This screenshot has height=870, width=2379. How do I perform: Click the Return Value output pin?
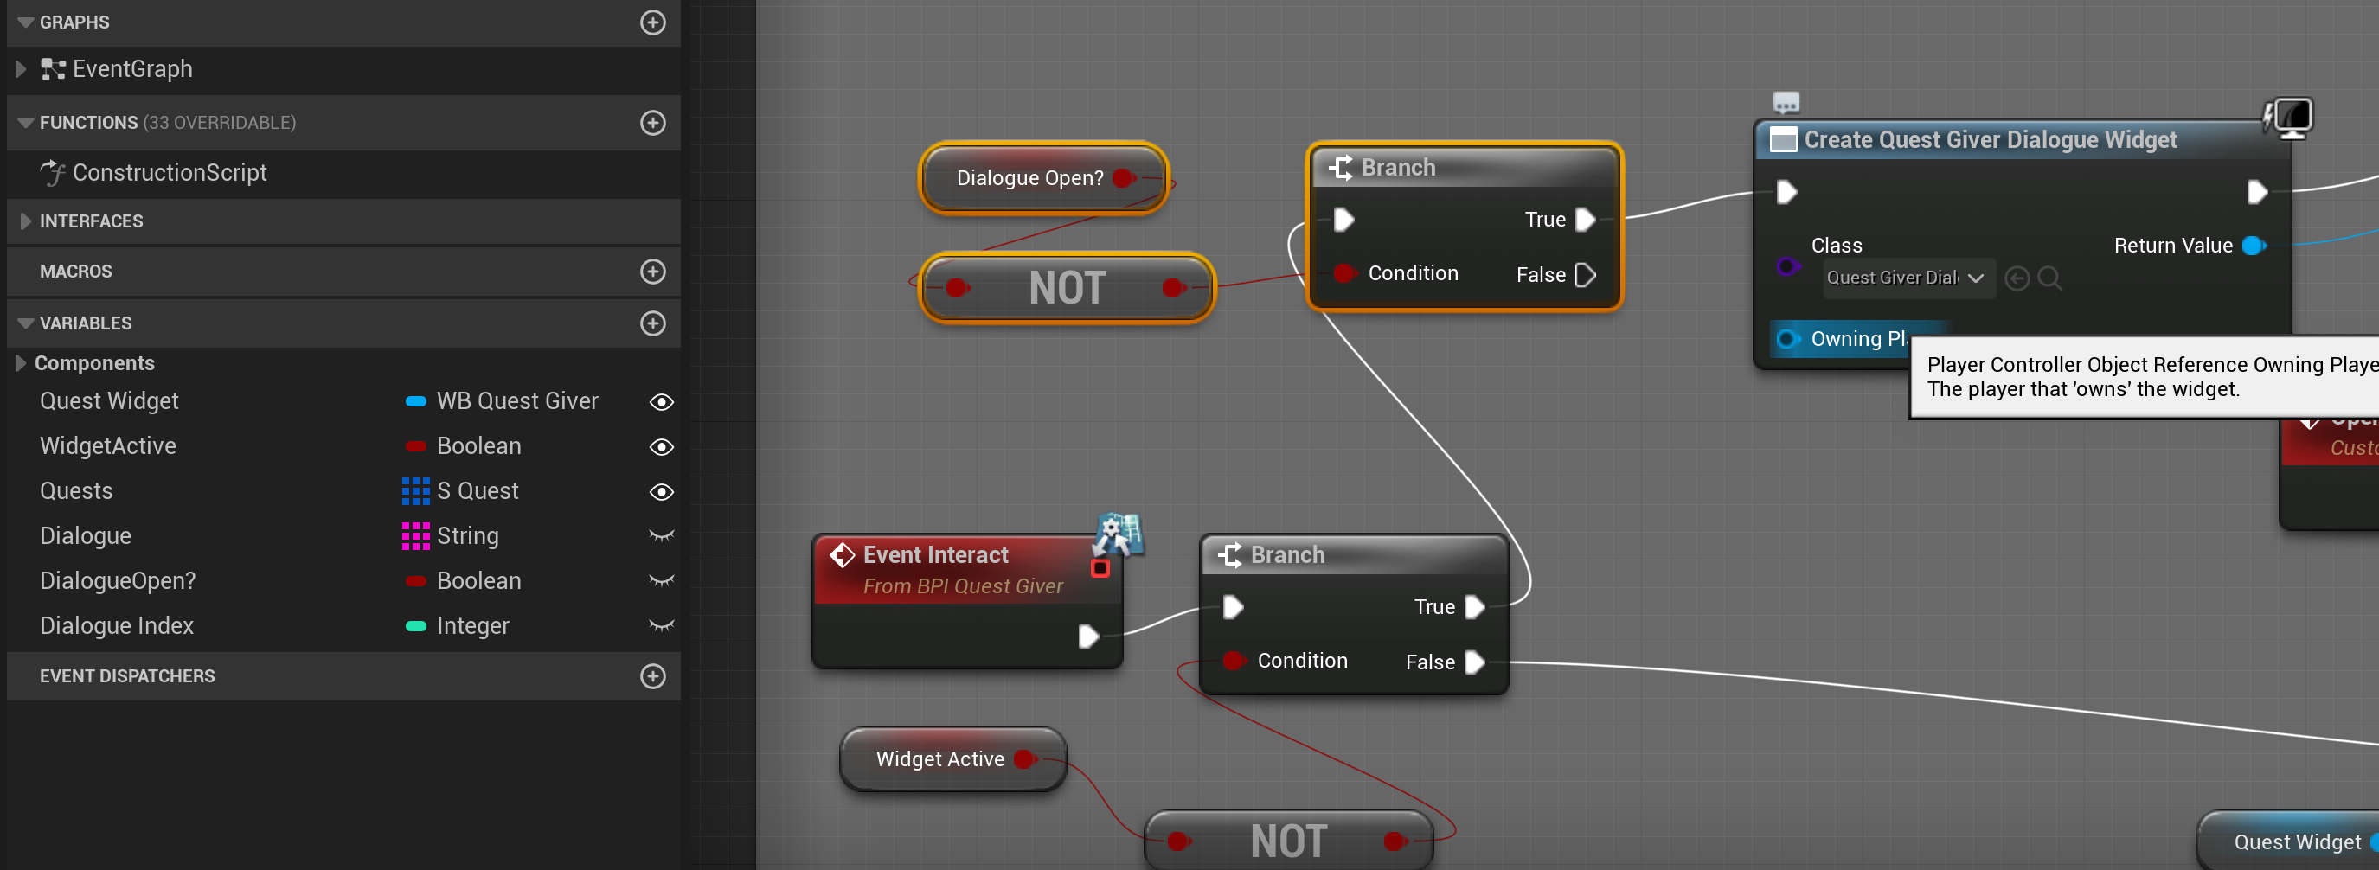(x=2254, y=246)
